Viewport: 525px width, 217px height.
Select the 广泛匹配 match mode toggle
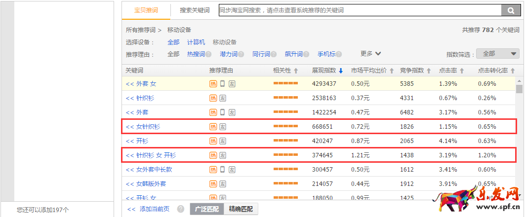[206, 209]
